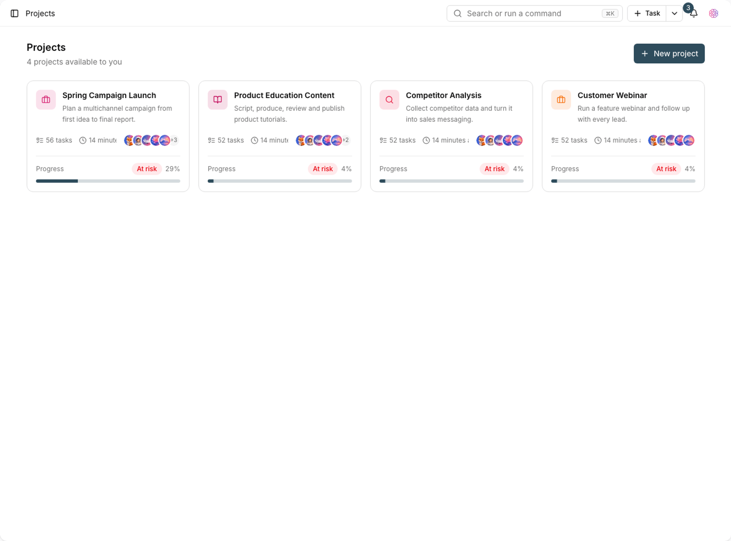
Task: Click the Competitor Analysis magnifier icon
Action: 389,100
